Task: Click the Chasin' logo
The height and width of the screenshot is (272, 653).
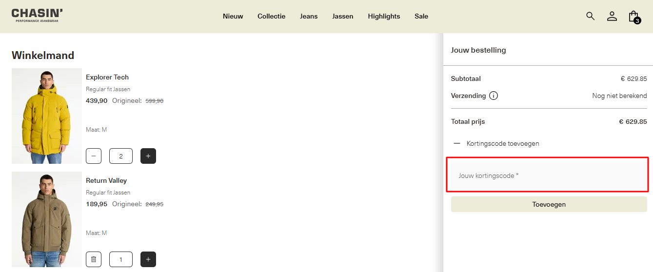Action: click(37, 15)
